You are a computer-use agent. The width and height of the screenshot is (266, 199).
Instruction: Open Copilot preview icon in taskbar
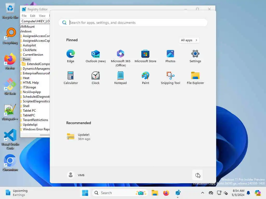click(x=257, y=193)
